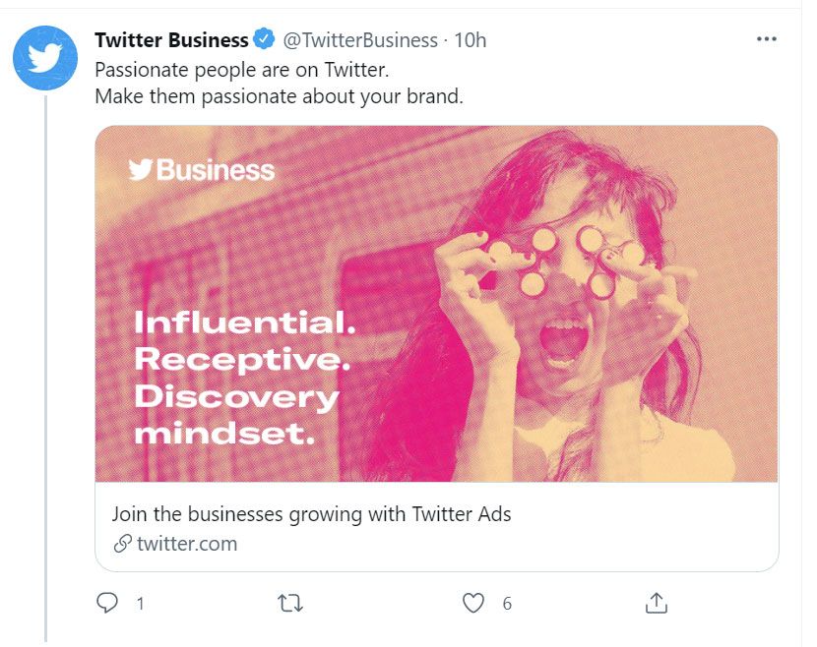Click the @TwitterBusiness handle
This screenshot has height=647, width=817.
point(360,40)
